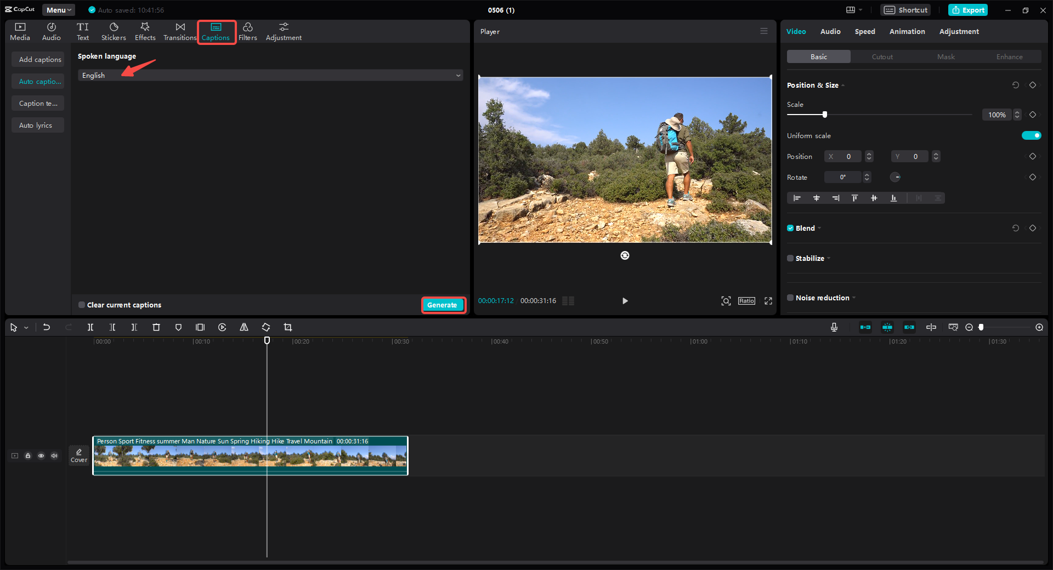Select the Crop tool above the timeline
Screen dimensions: 1053x570
point(288,327)
